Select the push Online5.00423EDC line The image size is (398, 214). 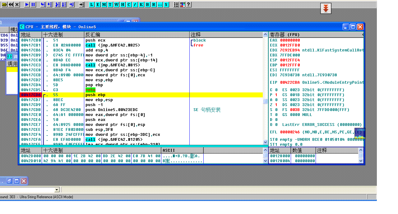point(141,110)
